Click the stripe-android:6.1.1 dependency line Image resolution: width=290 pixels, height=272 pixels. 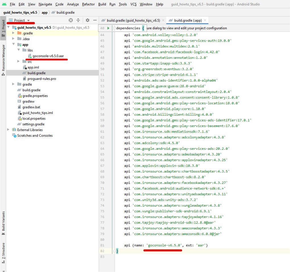(x=161, y=75)
